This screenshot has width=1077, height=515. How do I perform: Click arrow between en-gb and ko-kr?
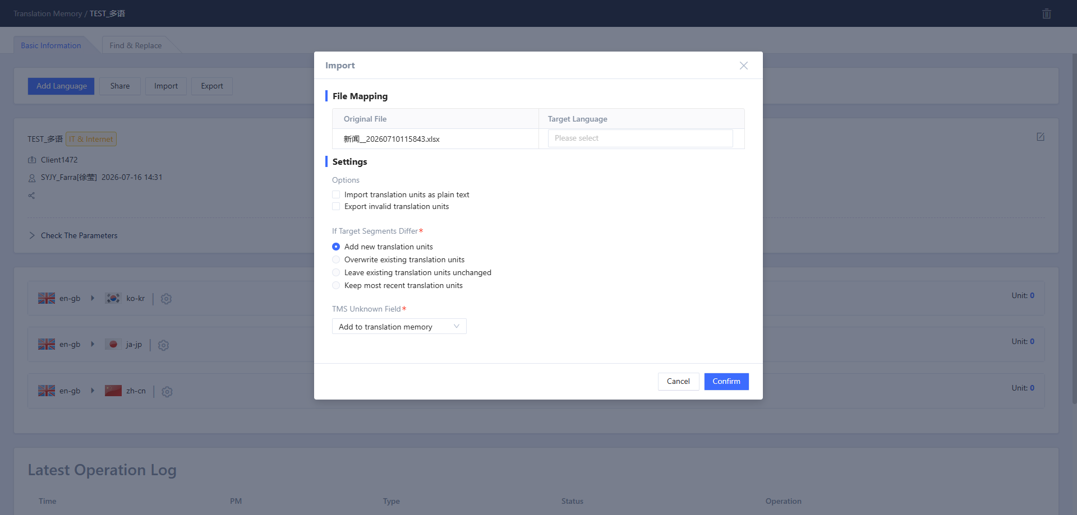click(x=93, y=298)
